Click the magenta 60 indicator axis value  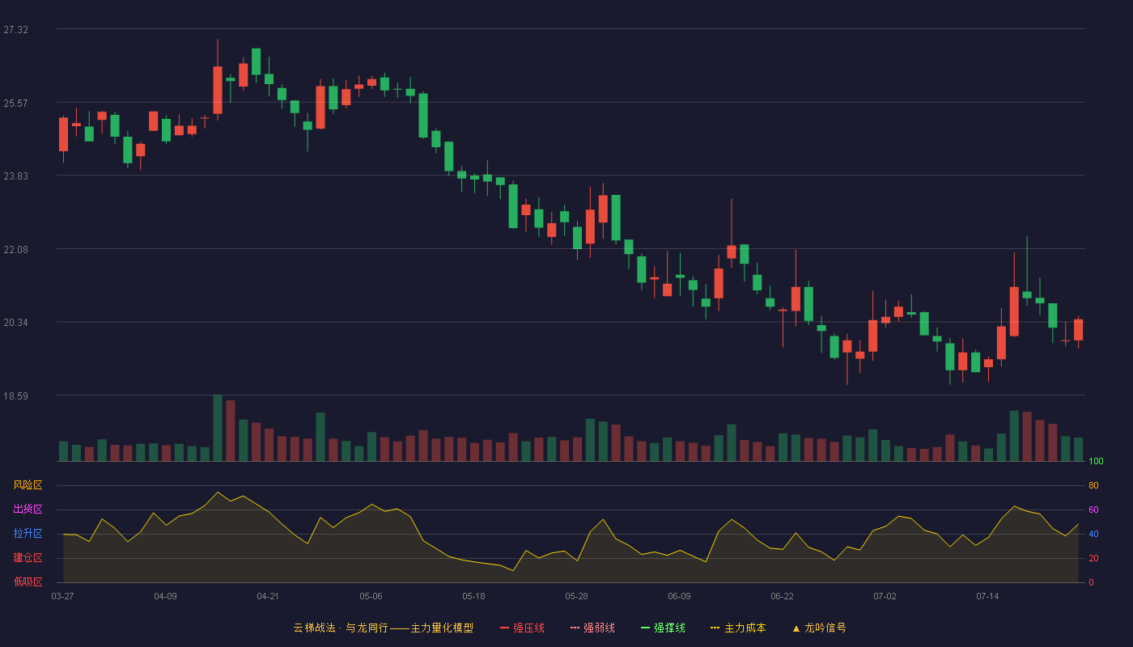(1093, 510)
